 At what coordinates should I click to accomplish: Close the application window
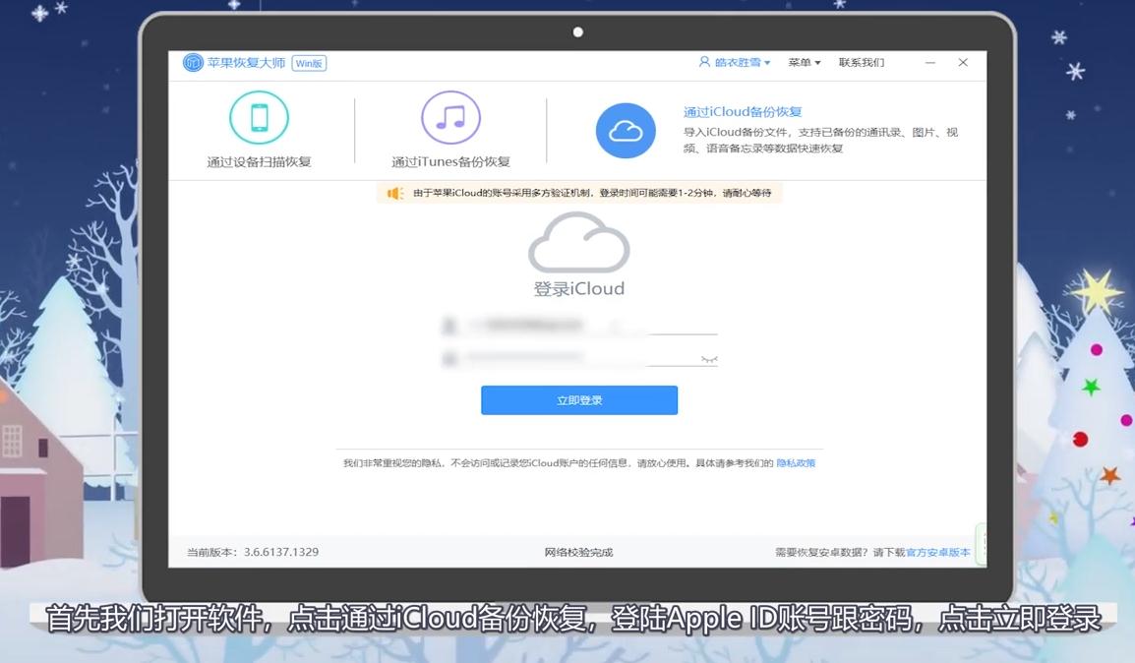963,63
